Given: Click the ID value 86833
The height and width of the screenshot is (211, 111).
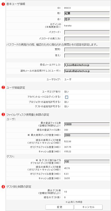Looking at the screenshot, I should point(67,8).
